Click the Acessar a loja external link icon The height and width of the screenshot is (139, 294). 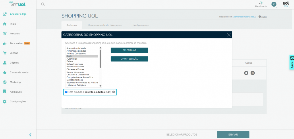[x=5, y=14]
